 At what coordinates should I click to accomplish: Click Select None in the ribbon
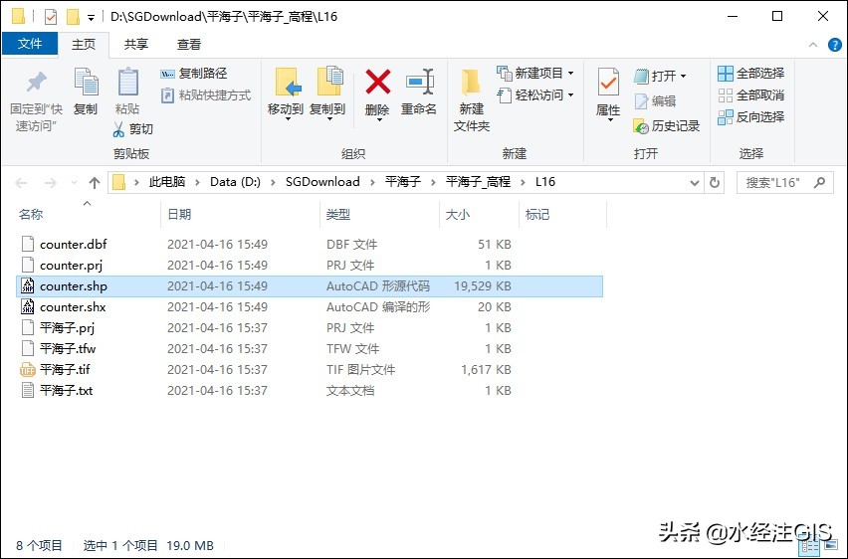click(x=750, y=95)
